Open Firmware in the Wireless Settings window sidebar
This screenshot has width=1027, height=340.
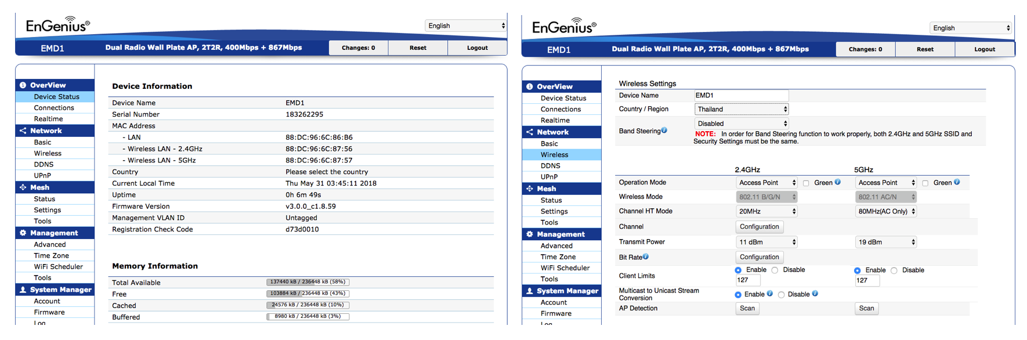click(556, 314)
